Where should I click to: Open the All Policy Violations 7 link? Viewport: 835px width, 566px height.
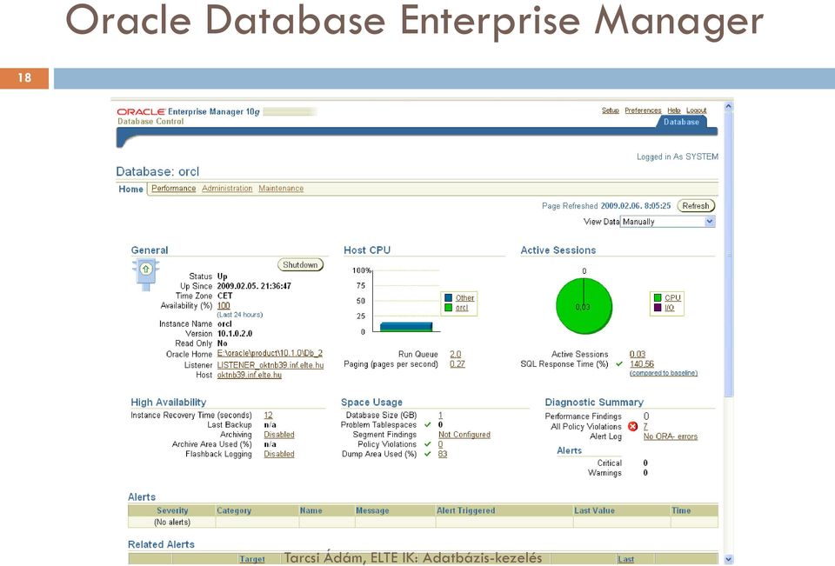click(x=645, y=427)
